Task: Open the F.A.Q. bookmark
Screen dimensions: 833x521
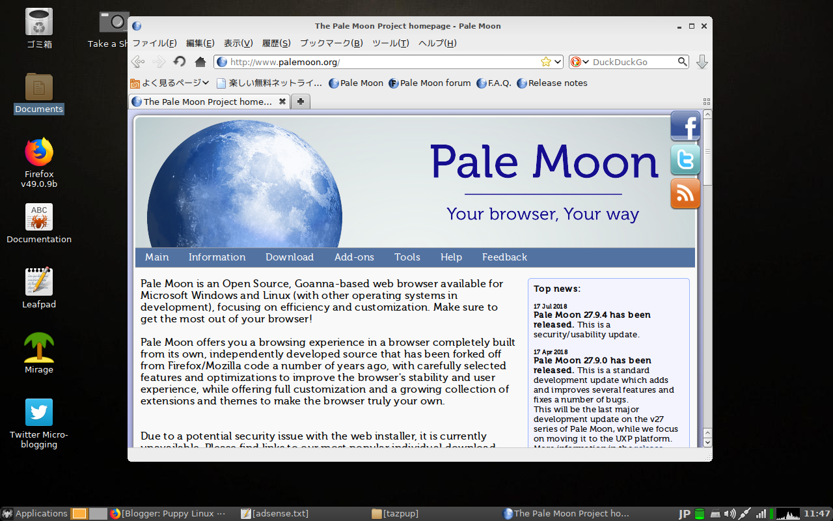Action: pos(494,83)
